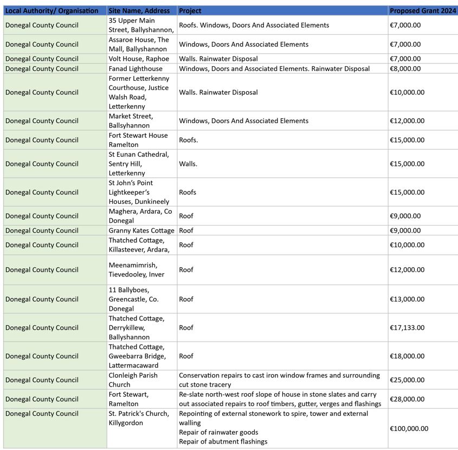The width and height of the screenshot is (458, 450).
Task: Click the €8,000.00 grant amount
Action: (x=405, y=69)
